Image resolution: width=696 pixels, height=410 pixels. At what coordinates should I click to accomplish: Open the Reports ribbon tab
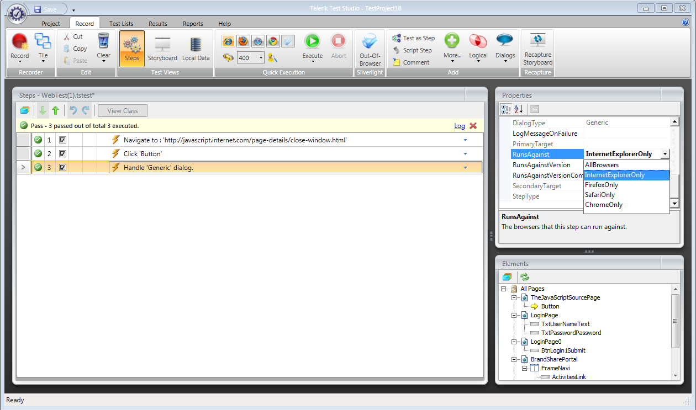193,24
